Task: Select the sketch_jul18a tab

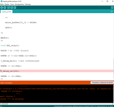Action: (x=7, y=12)
